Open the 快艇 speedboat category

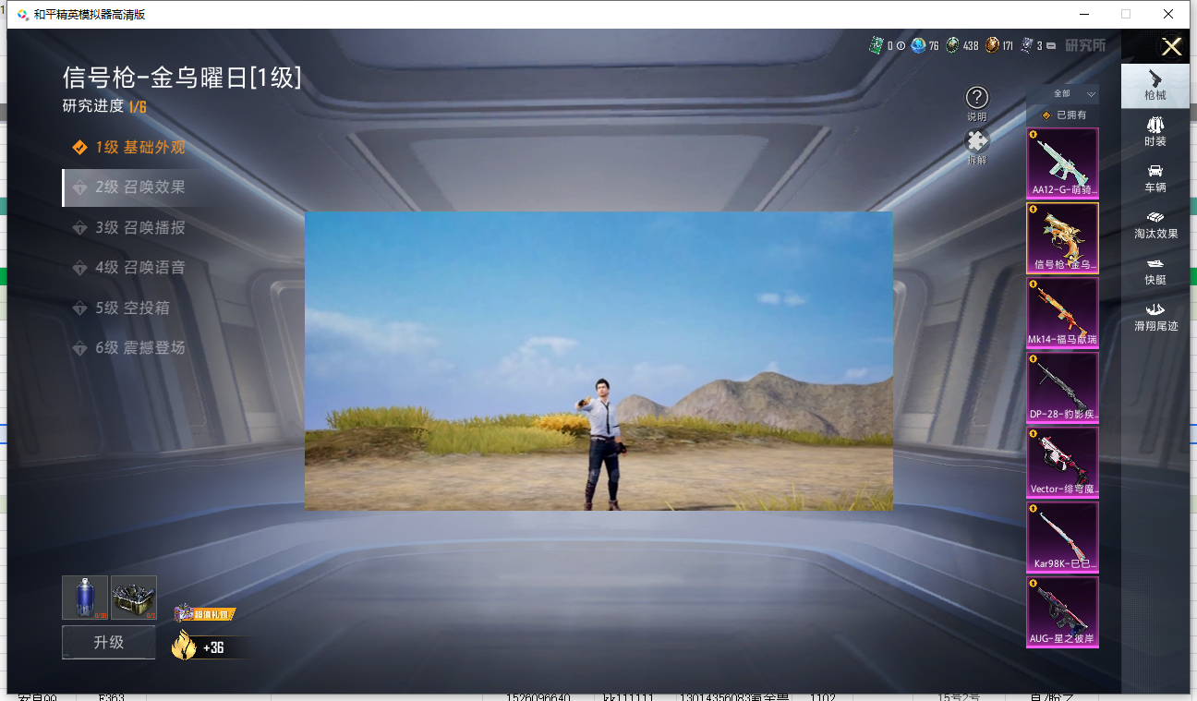(1155, 270)
